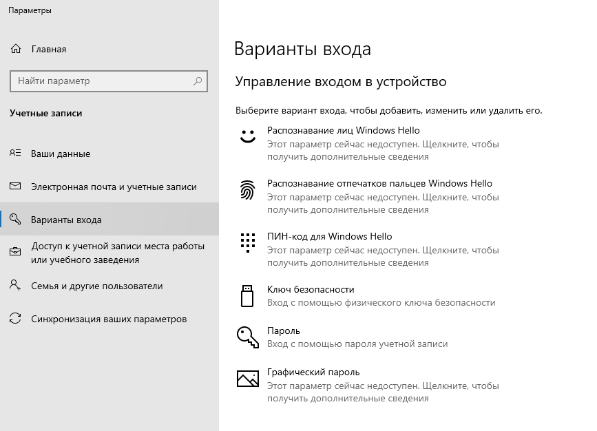Screen dimensions: 597x431
Task: Click unavailable notice under PIN code
Action: click(x=383, y=256)
